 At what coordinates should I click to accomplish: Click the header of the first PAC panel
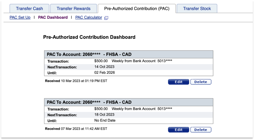coord(129,55)
